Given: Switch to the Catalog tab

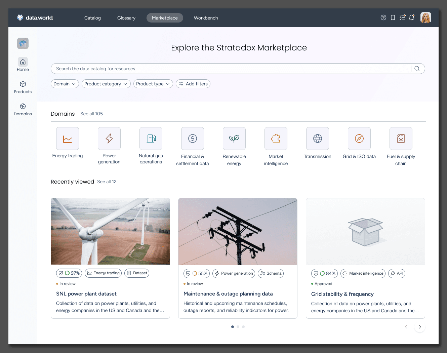Looking at the screenshot, I should (92, 18).
